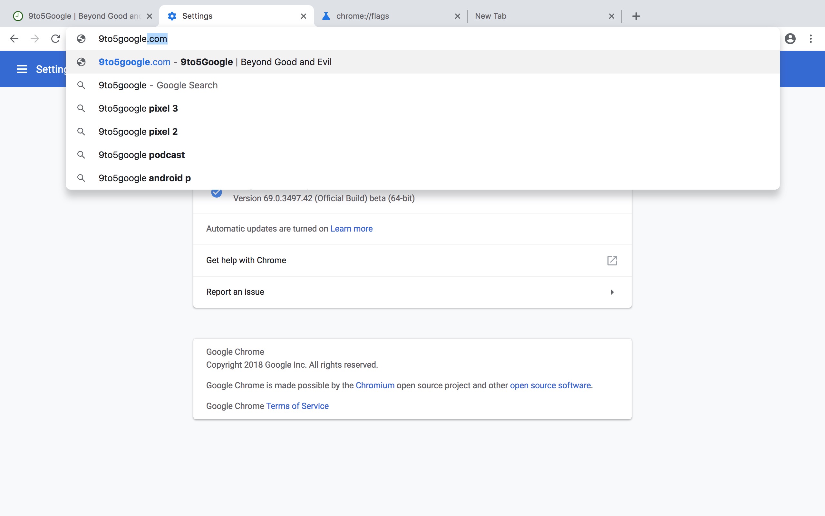Open the Learn more link

tap(351, 229)
